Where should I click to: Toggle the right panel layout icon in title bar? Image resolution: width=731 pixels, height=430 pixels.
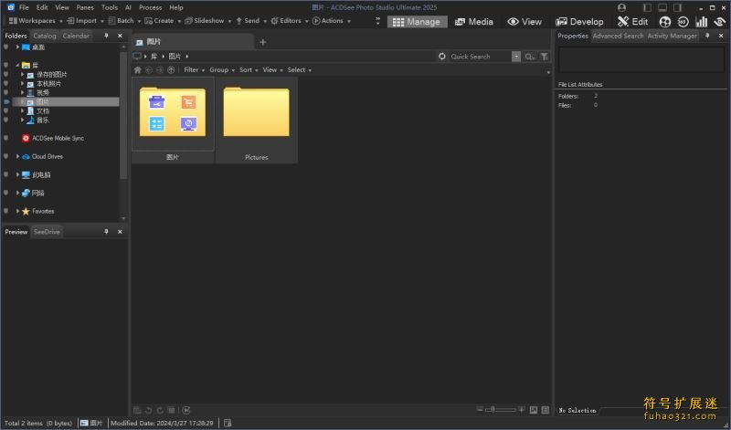[677, 6]
